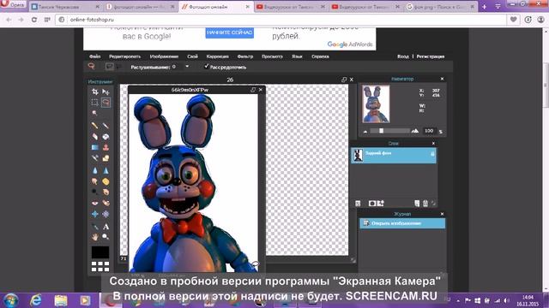
Task: Select the Blur drop tool
Action: pos(95,170)
